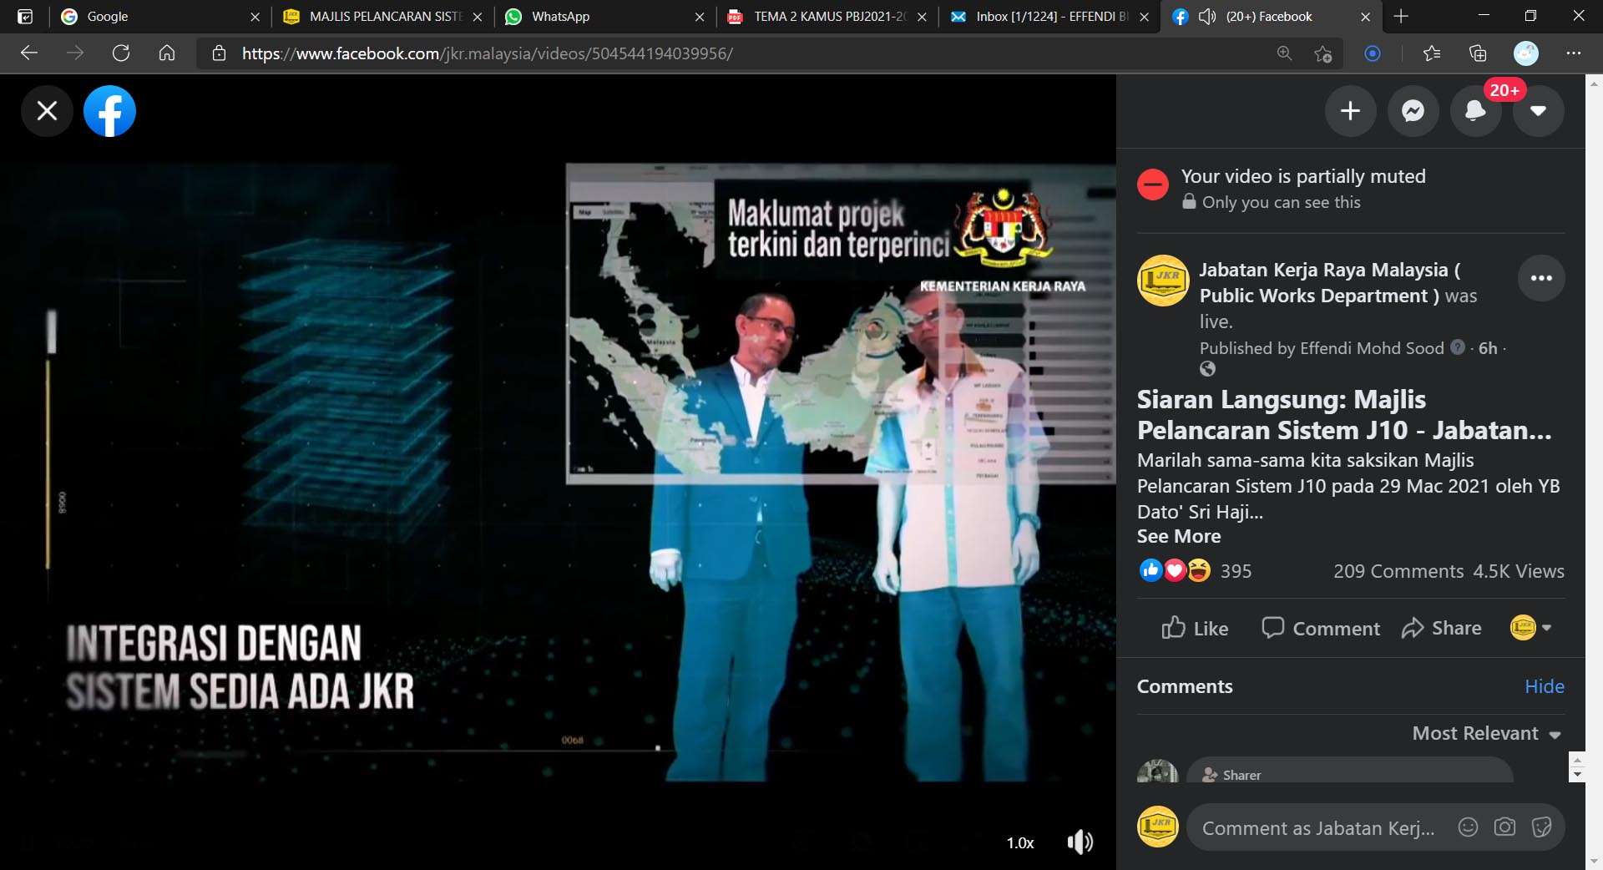Switch to MAJLIS PELANCARAN SISTEM tab
1603x870 pixels.
click(384, 17)
